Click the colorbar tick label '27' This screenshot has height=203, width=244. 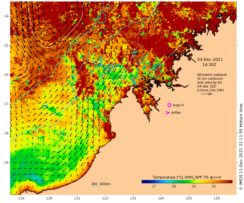click(154, 186)
